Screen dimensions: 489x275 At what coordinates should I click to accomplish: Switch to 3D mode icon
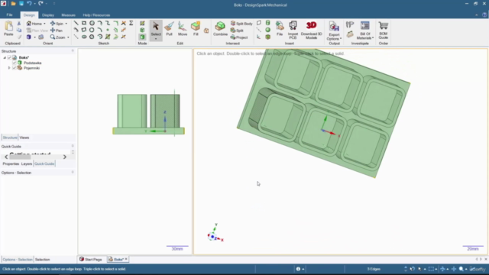pyautogui.click(x=142, y=37)
